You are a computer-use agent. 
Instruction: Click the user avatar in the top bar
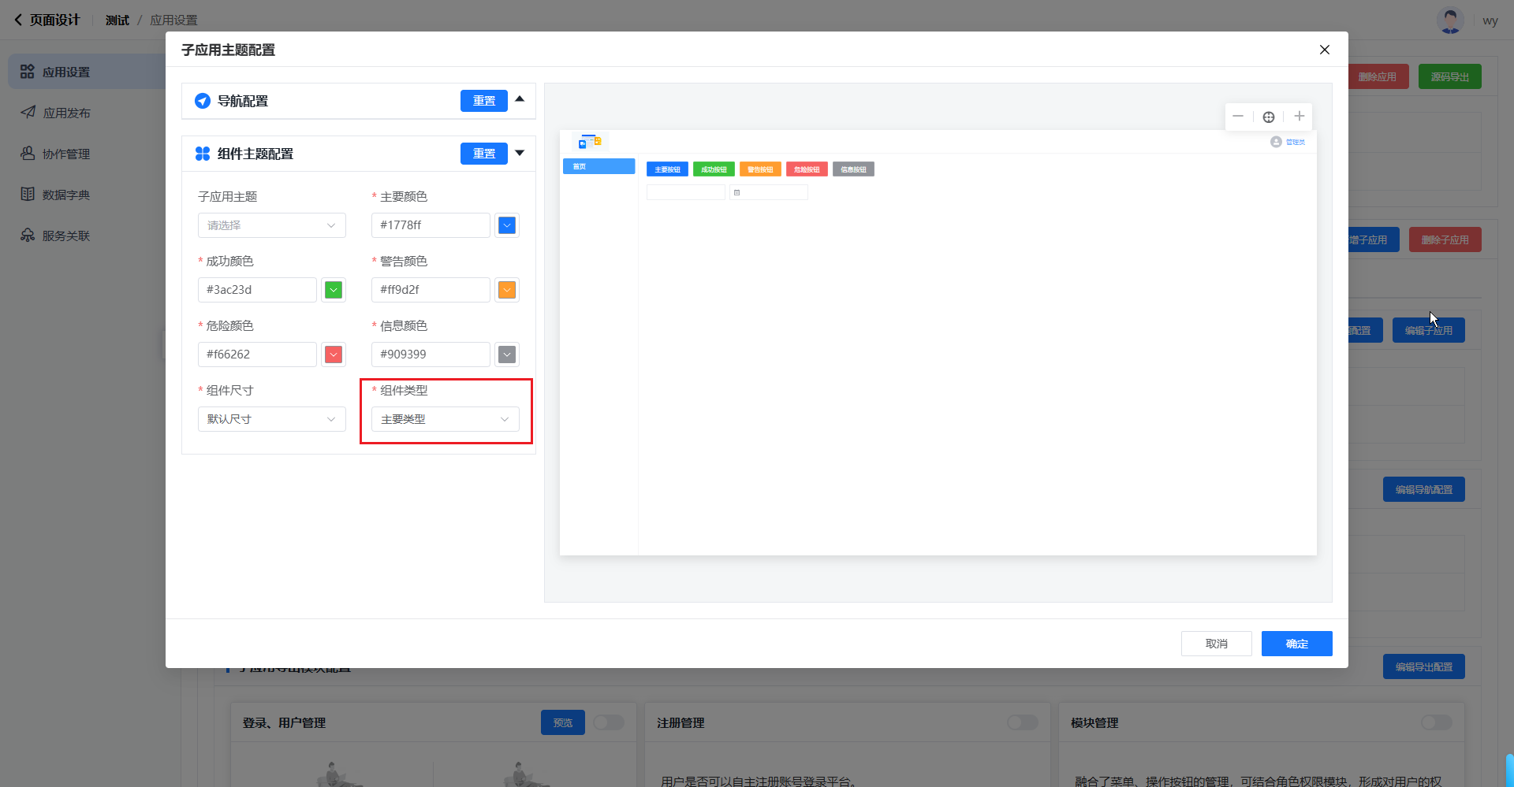point(1449,20)
